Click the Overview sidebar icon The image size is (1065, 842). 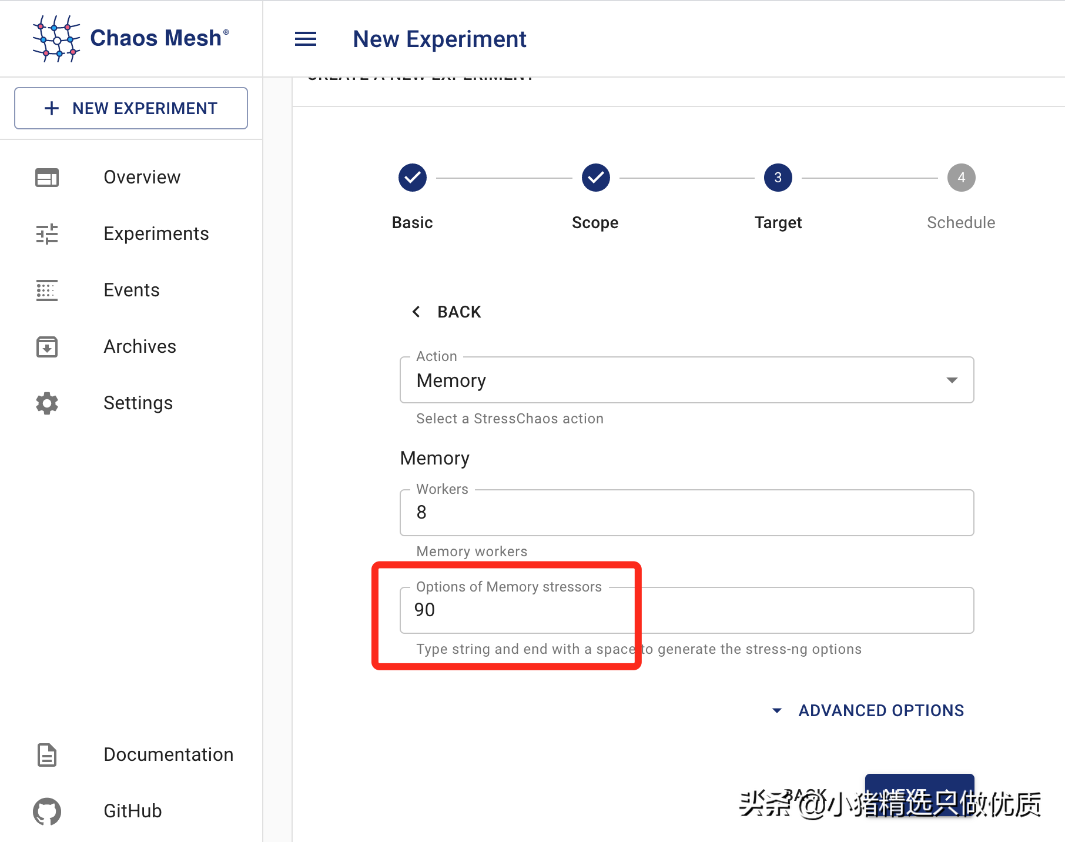pos(47,178)
